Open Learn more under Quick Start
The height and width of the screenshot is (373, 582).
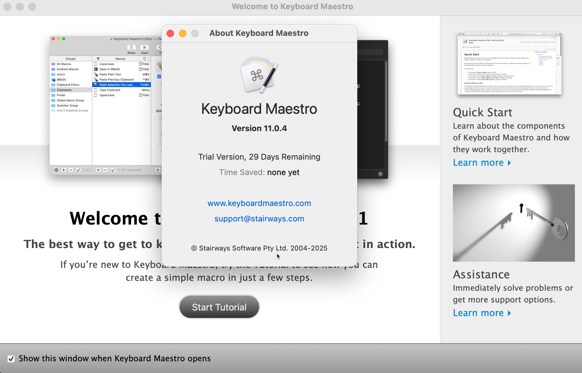pyautogui.click(x=482, y=163)
